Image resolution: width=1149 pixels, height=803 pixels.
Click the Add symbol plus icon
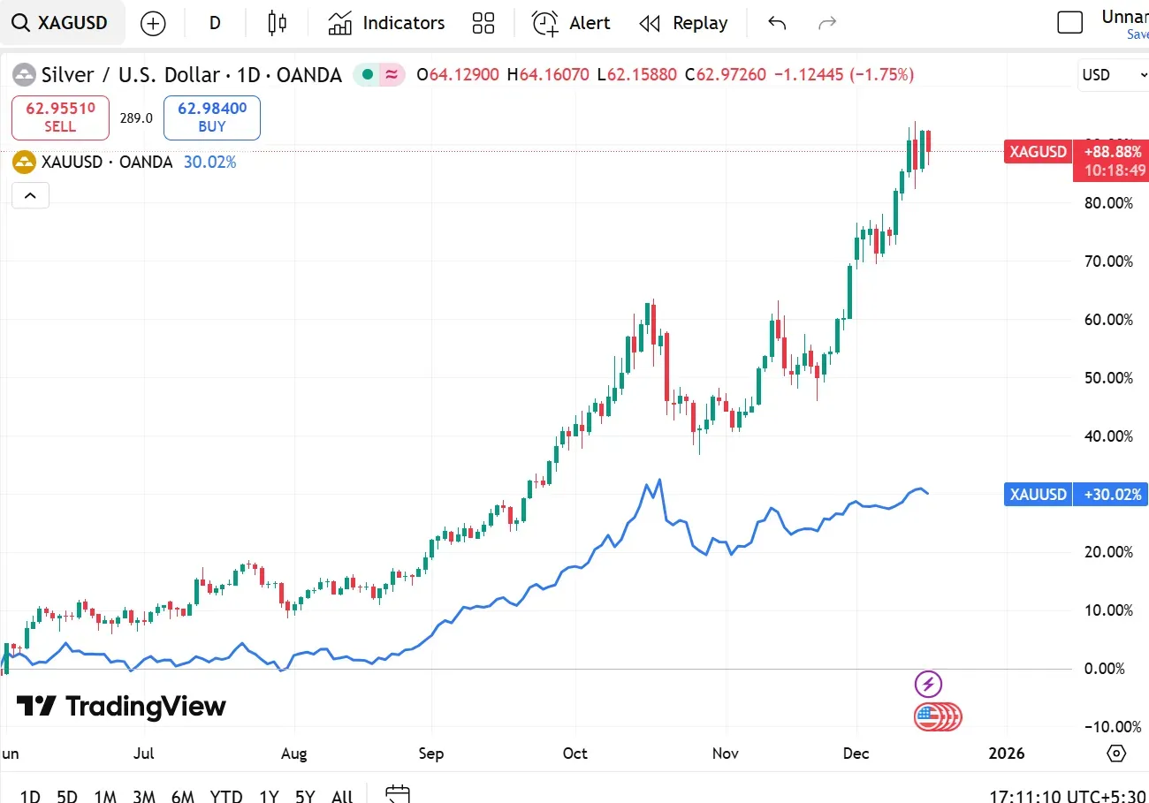pos(153,23)
